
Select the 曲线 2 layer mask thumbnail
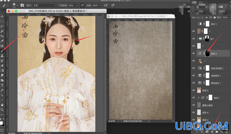(x=207, y=53)
